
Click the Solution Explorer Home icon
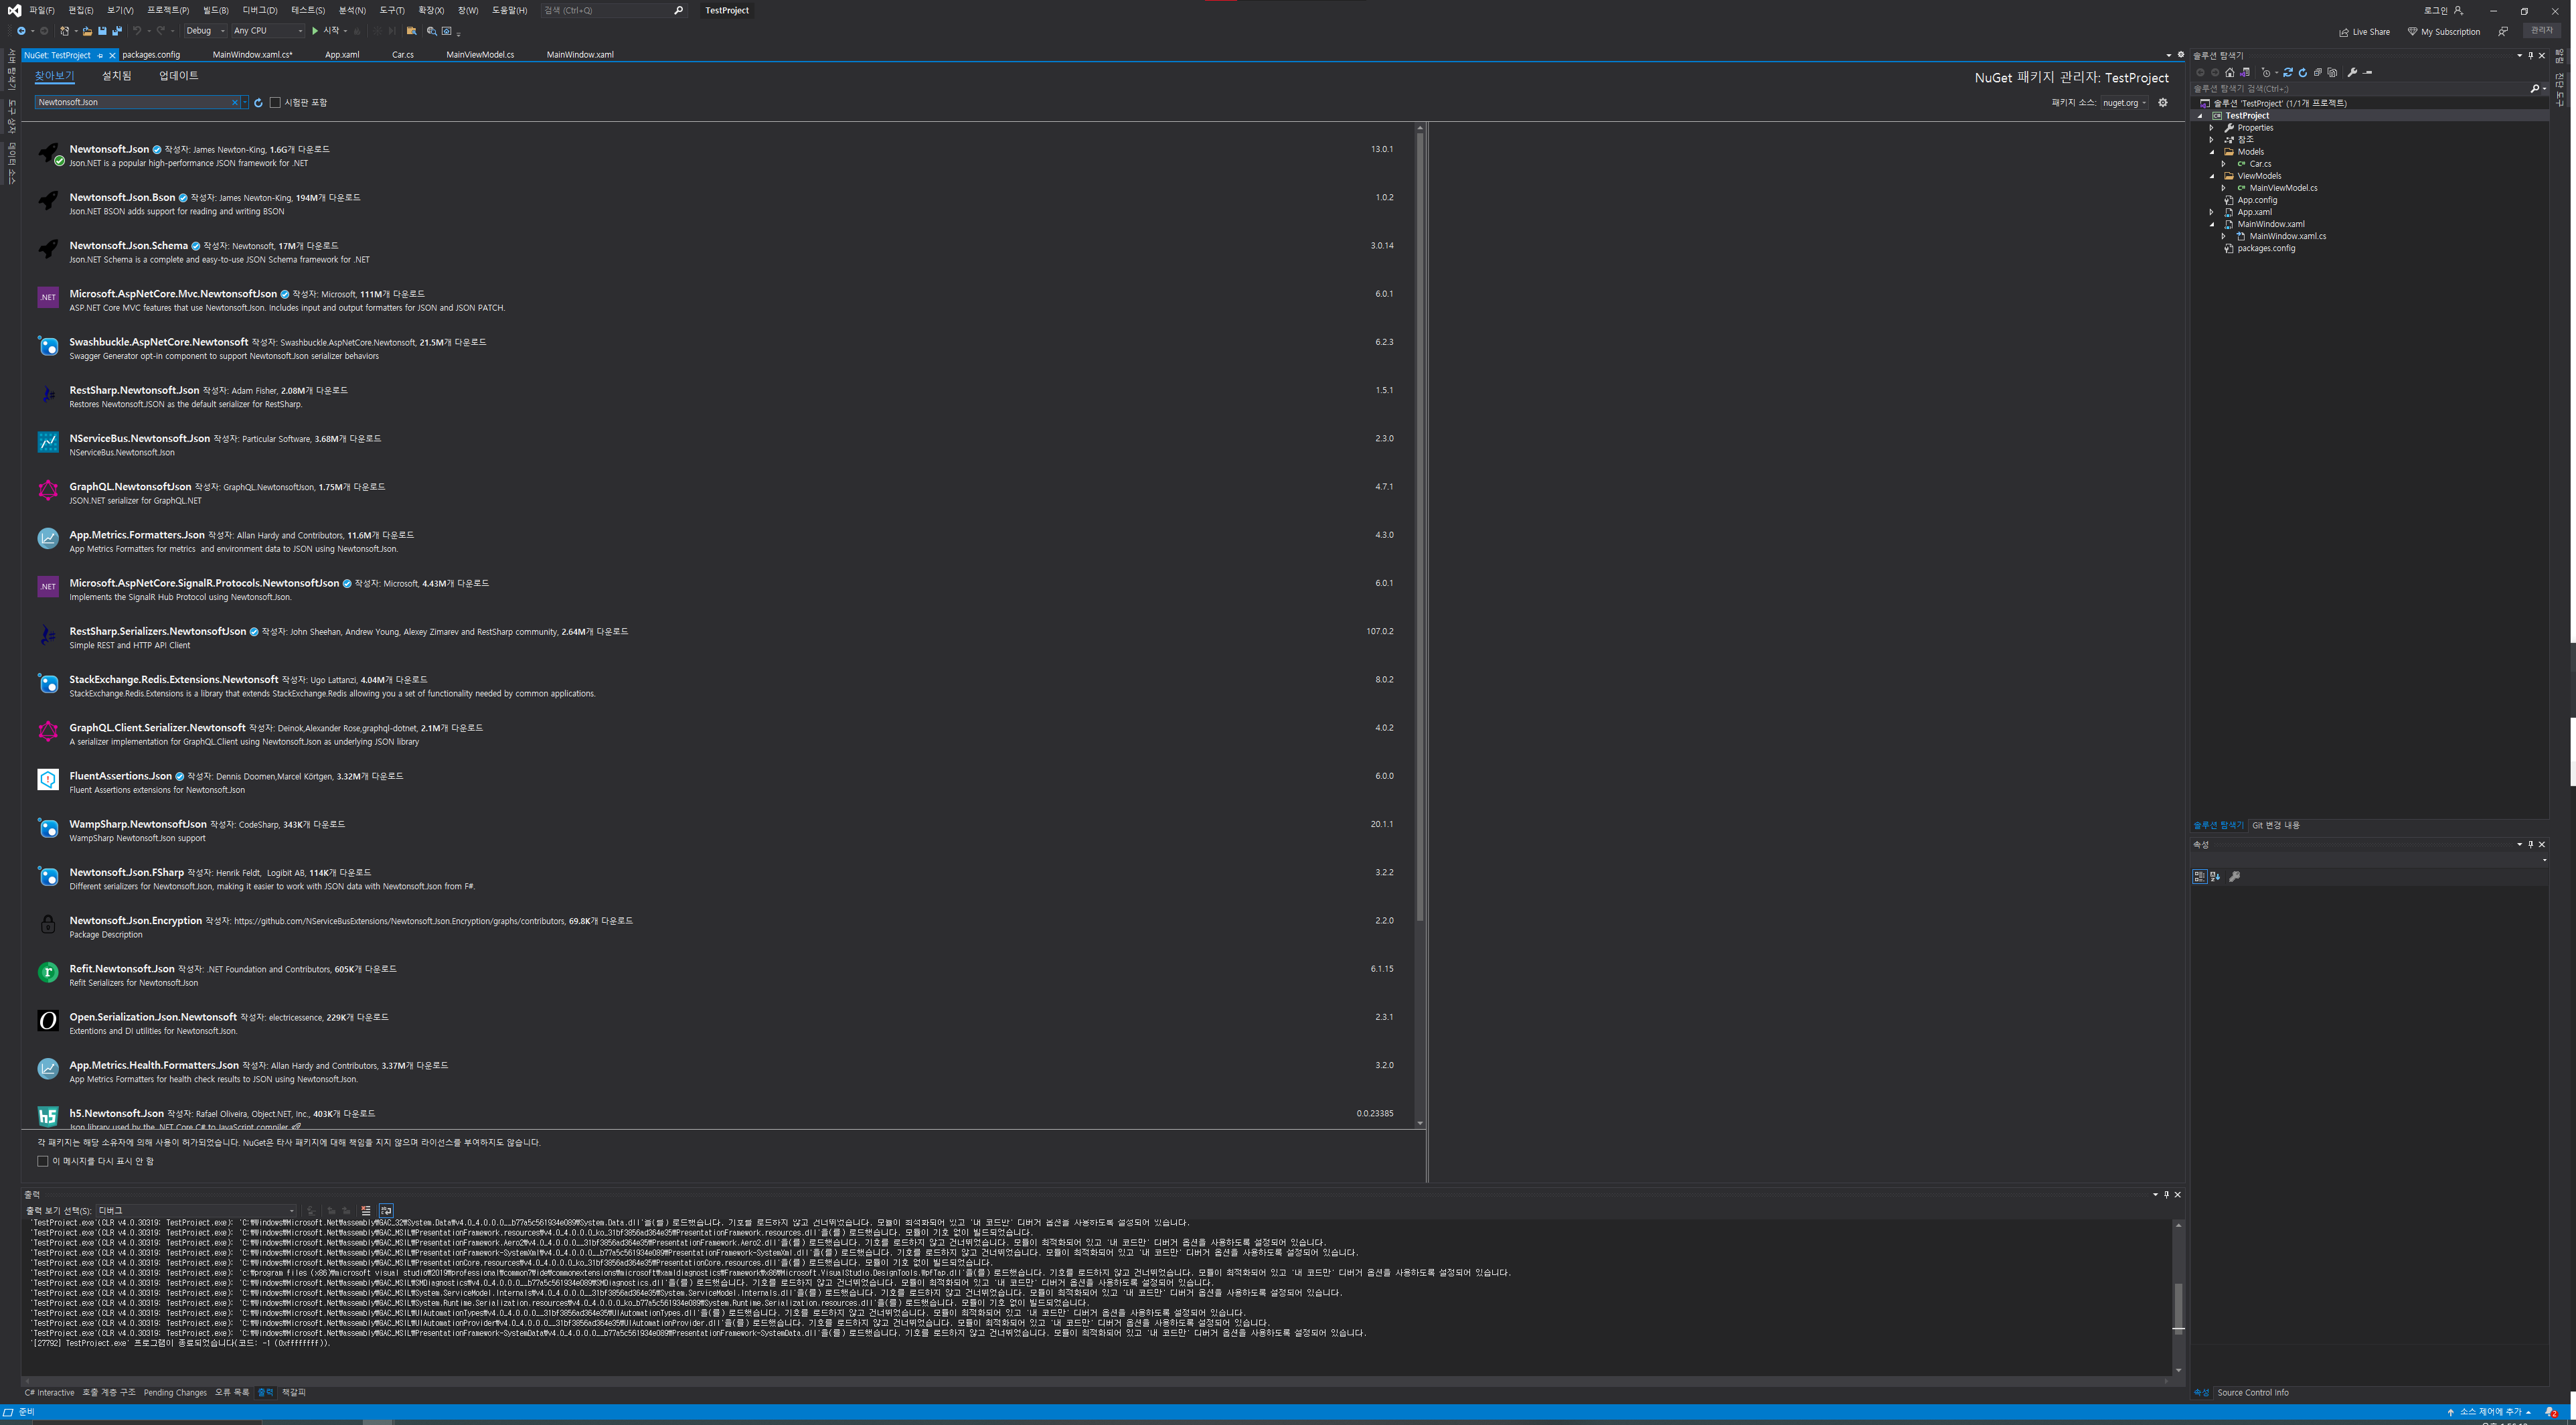click(x=2229, y=72)
